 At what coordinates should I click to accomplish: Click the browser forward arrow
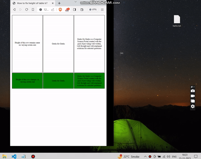[20, 10]
